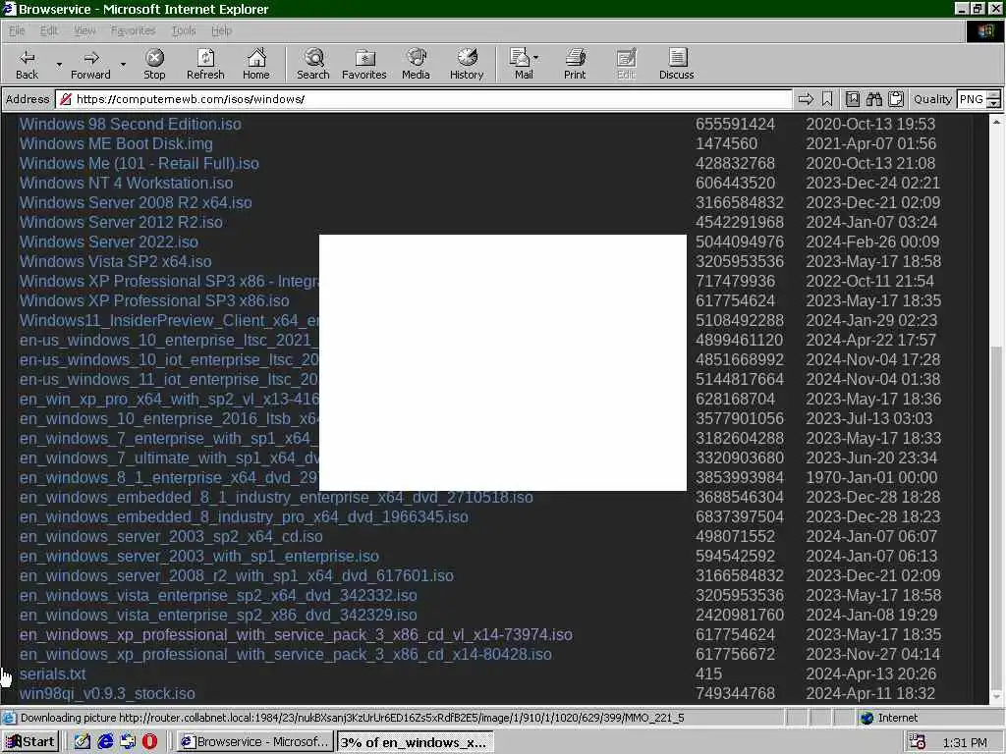Launch Internet Explorer from quick launch
1006x754 pixels.
[104, 742]
